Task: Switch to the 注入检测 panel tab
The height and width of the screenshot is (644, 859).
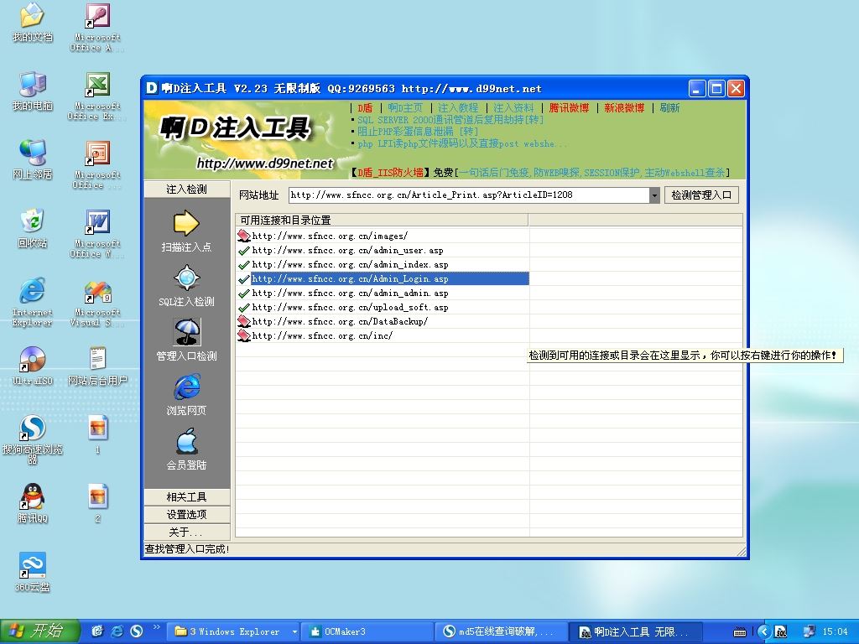Action: point(187,189)
